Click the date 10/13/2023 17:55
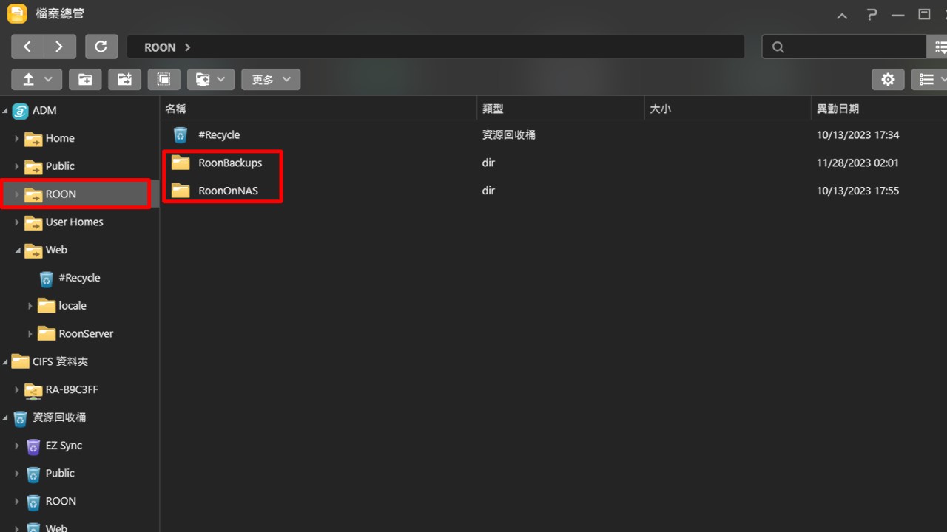947x532 pixels. [x=857, y=191]
